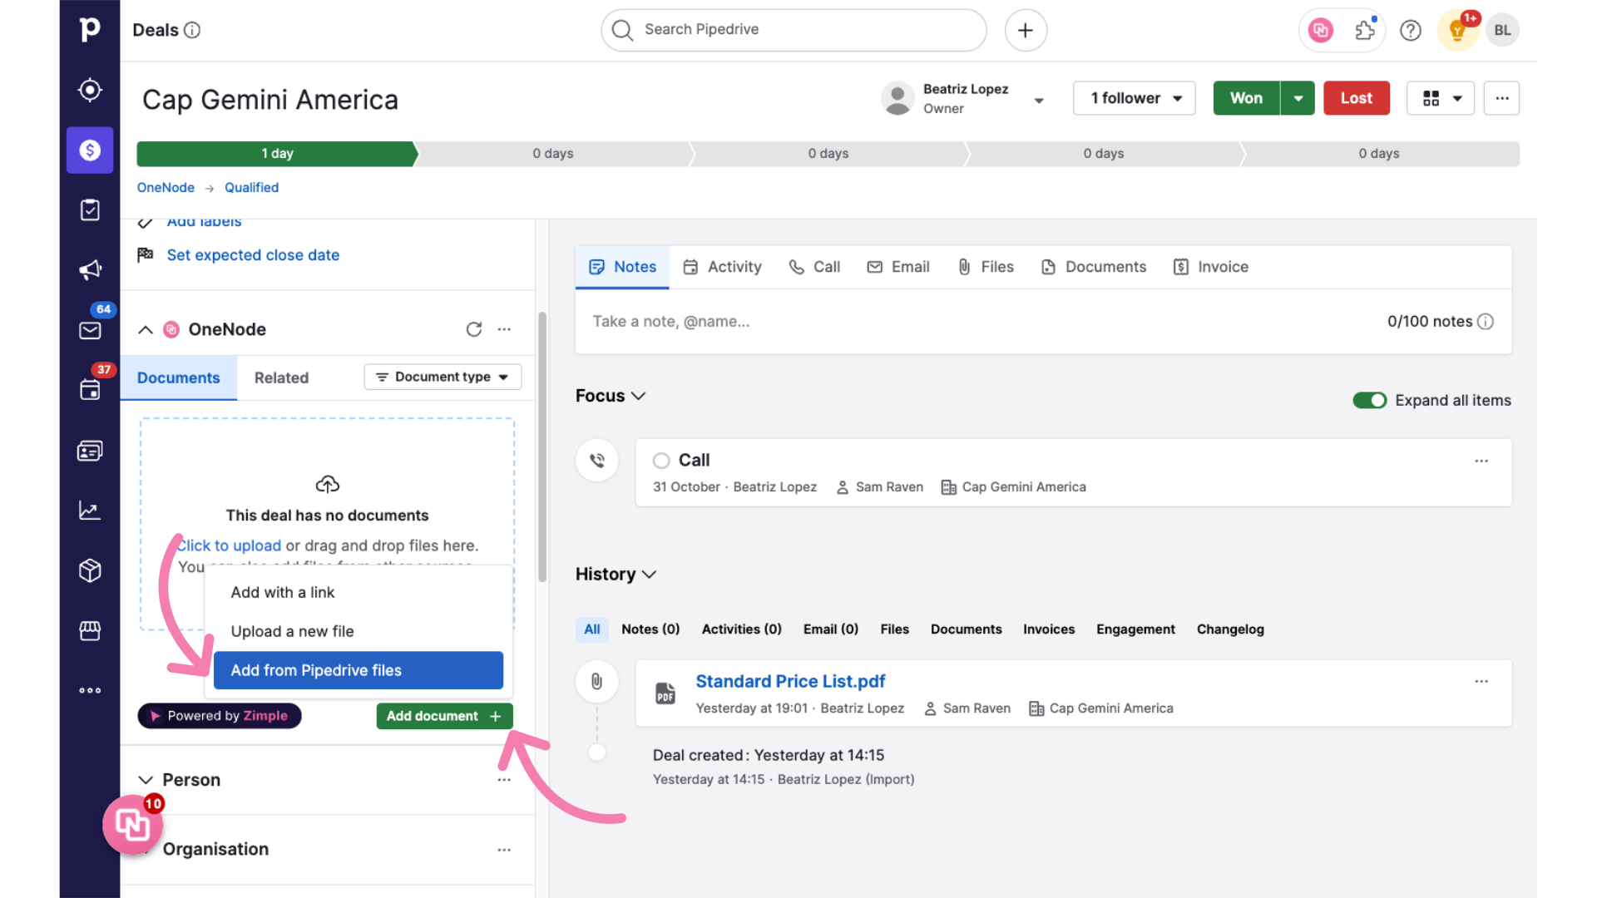
Task: Open the lightbulb sales assistant icon
Action: (1457, 31)
